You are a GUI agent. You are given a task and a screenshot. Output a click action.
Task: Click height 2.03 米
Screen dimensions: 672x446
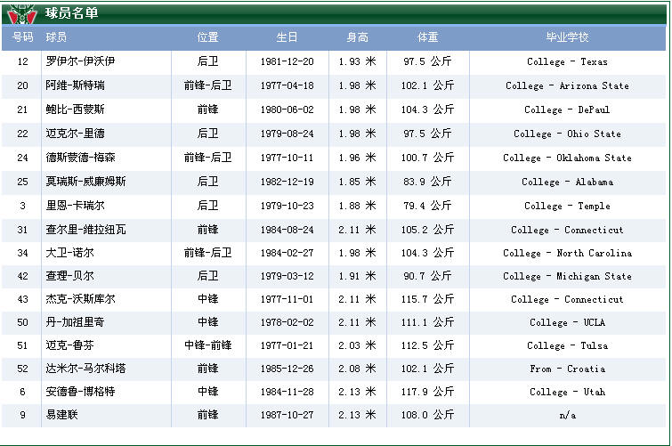tap(358, 345)
